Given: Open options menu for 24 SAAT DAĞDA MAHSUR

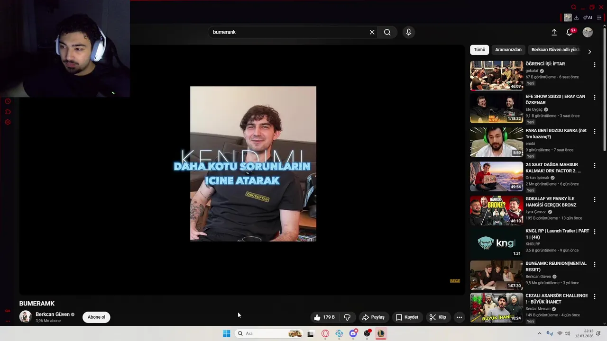Looking at the screenshot, I should (595, 165).
